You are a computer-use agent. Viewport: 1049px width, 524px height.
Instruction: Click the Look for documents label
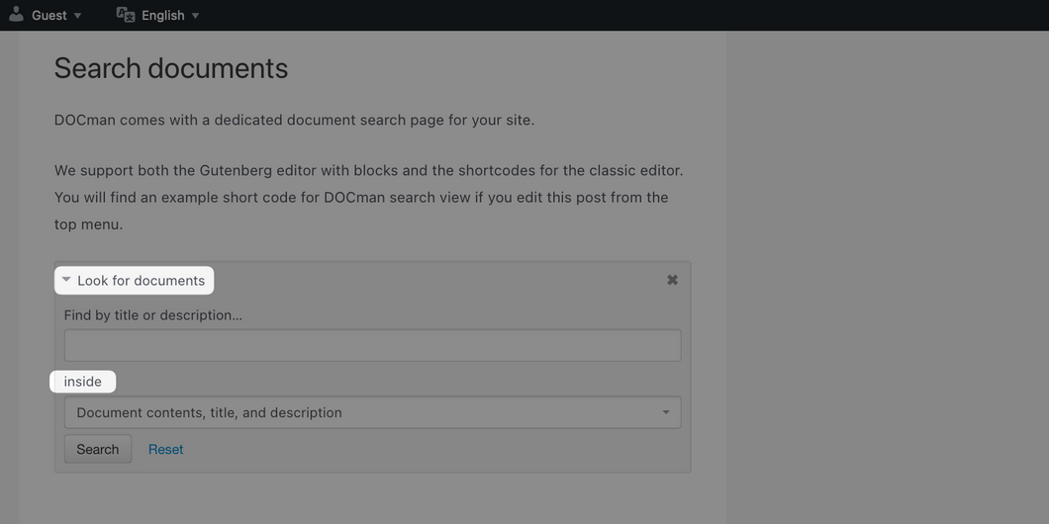(x=142, y=281)
